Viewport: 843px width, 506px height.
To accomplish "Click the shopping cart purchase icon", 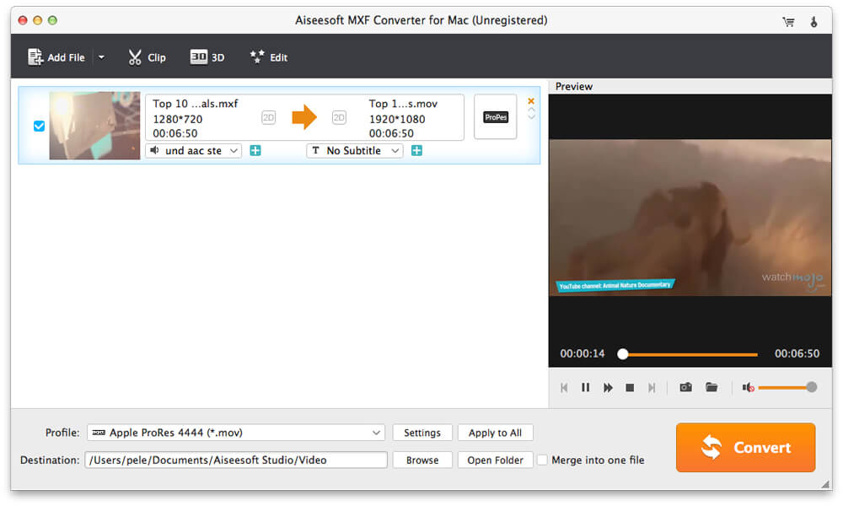I will pyautogui.click(x=788, y=22).
